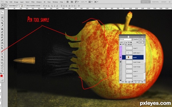This screenshot has height=107, width=172.
Task: Select the Pen tool in the toolbox
Action: (2, 51)
